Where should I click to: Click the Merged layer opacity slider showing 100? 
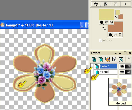pos(128,72)
